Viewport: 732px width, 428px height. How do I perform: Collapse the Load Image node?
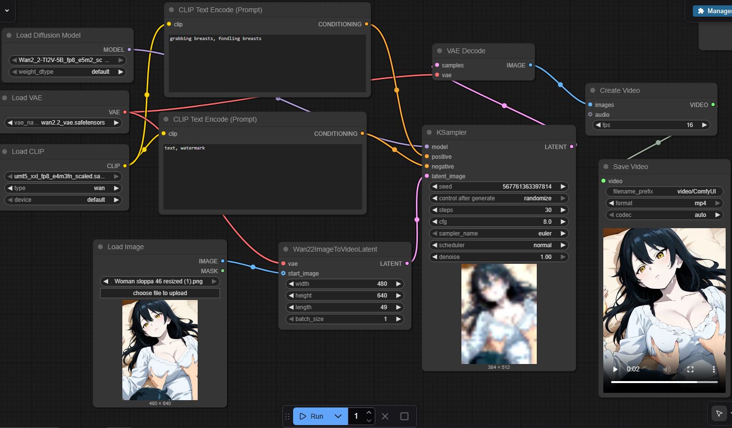pos(100,247)
